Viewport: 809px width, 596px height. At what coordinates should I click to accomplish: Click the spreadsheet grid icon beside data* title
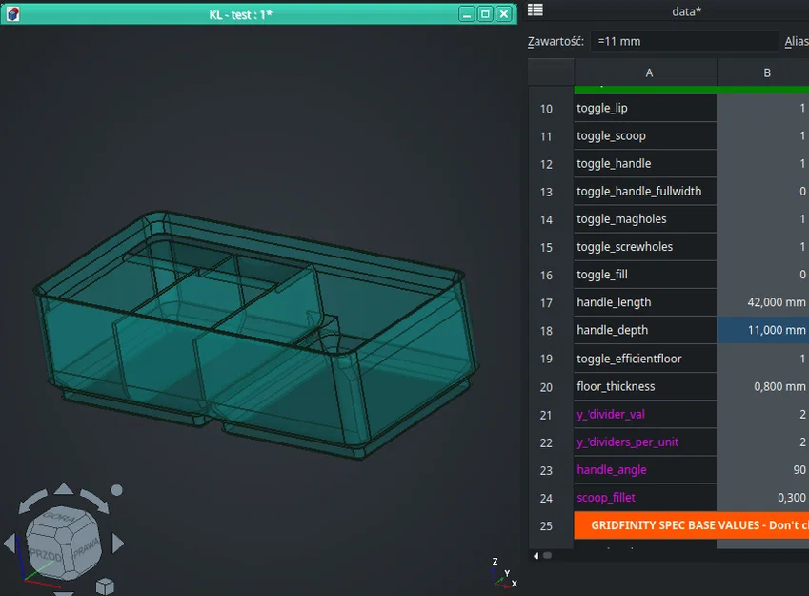click(x=535, y=10)
